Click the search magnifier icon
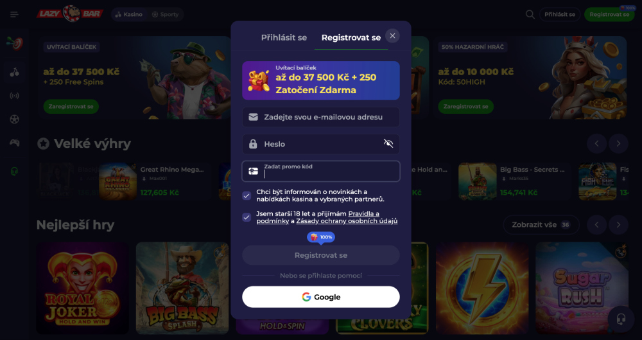The image size is (642, 340). tap(530, 14)
